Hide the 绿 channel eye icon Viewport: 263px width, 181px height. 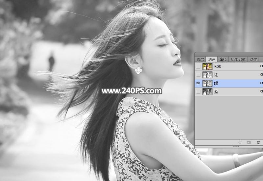point(198,83)
